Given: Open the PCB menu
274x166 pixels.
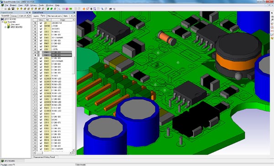Looking at the screenshot, I should 26,5.
